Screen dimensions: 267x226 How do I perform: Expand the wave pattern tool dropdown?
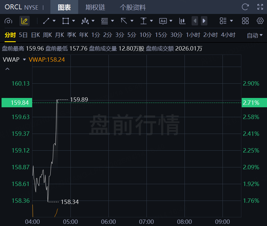93,21
